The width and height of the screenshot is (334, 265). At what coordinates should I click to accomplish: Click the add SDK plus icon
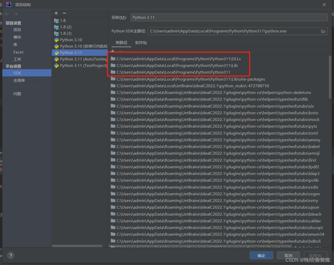point(56,13)
